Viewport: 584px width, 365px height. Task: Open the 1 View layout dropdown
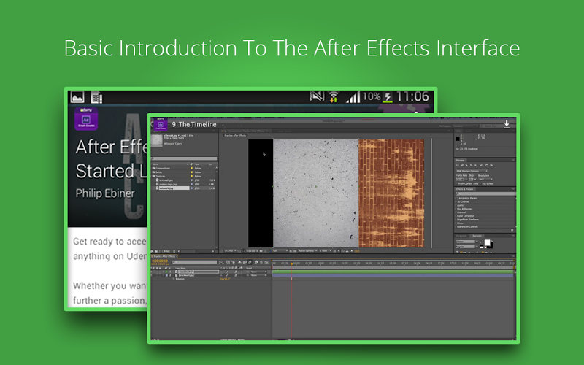(326, 250)
